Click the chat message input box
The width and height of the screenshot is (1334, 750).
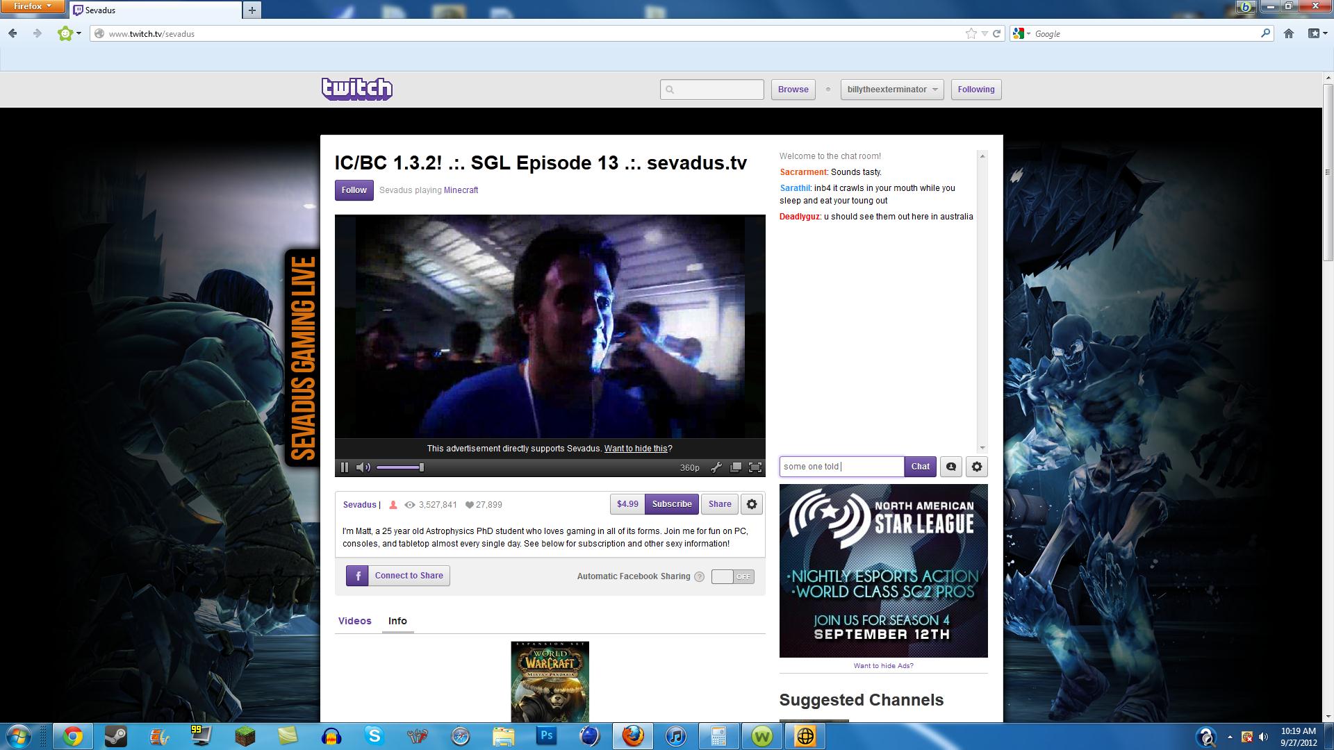click(x=842, y=467)
